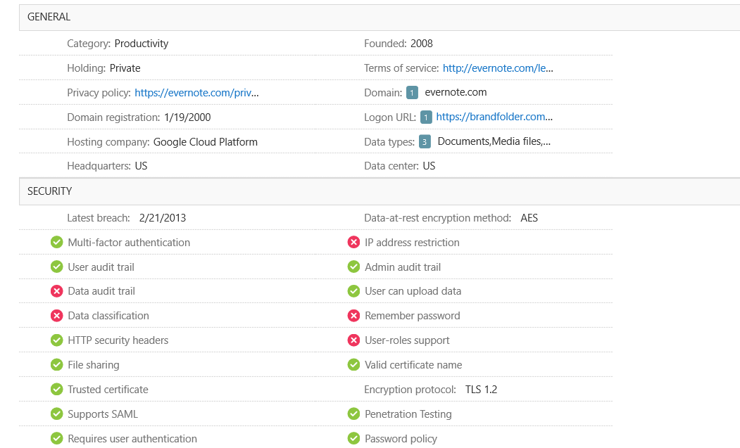Click the green check icon beside User can upload data

[x=353, y=291]
